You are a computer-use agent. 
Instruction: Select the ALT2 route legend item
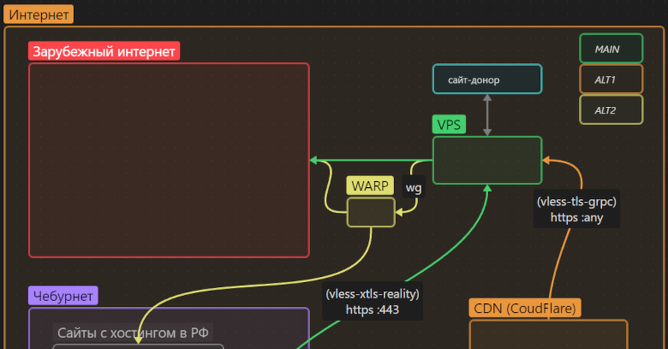pos(611,109)
